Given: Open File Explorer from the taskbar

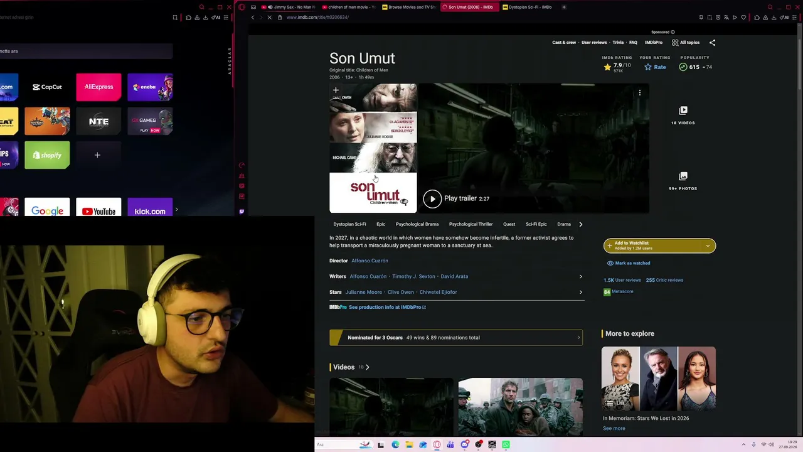Looking at the screenshot, I should [x=409, y=444].
